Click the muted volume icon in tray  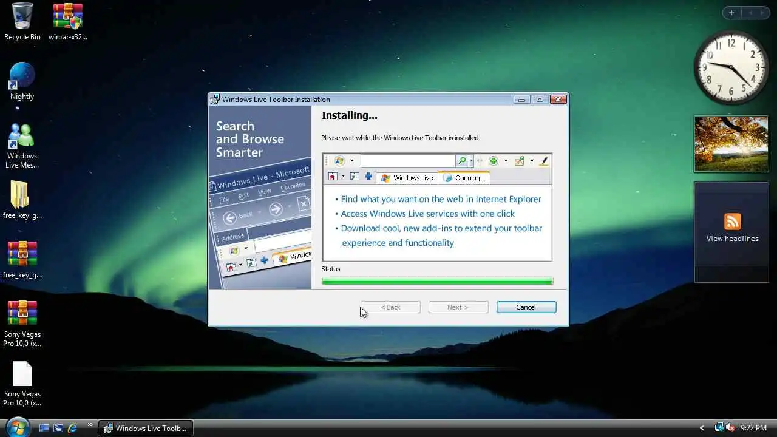(x=730, y=428)
